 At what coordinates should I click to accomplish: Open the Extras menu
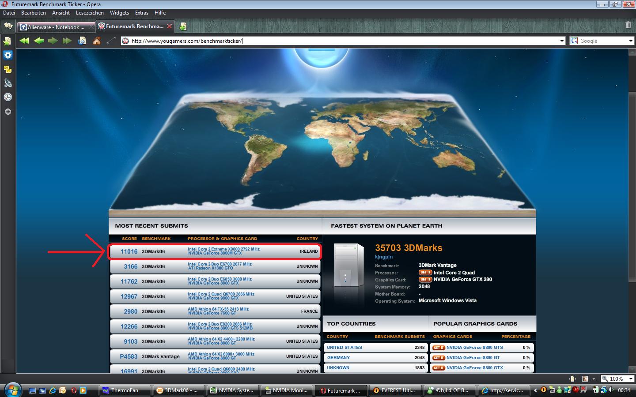142,13
